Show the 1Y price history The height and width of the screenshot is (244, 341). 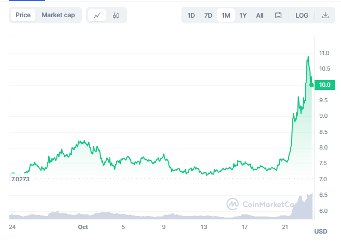click(243, 15)
